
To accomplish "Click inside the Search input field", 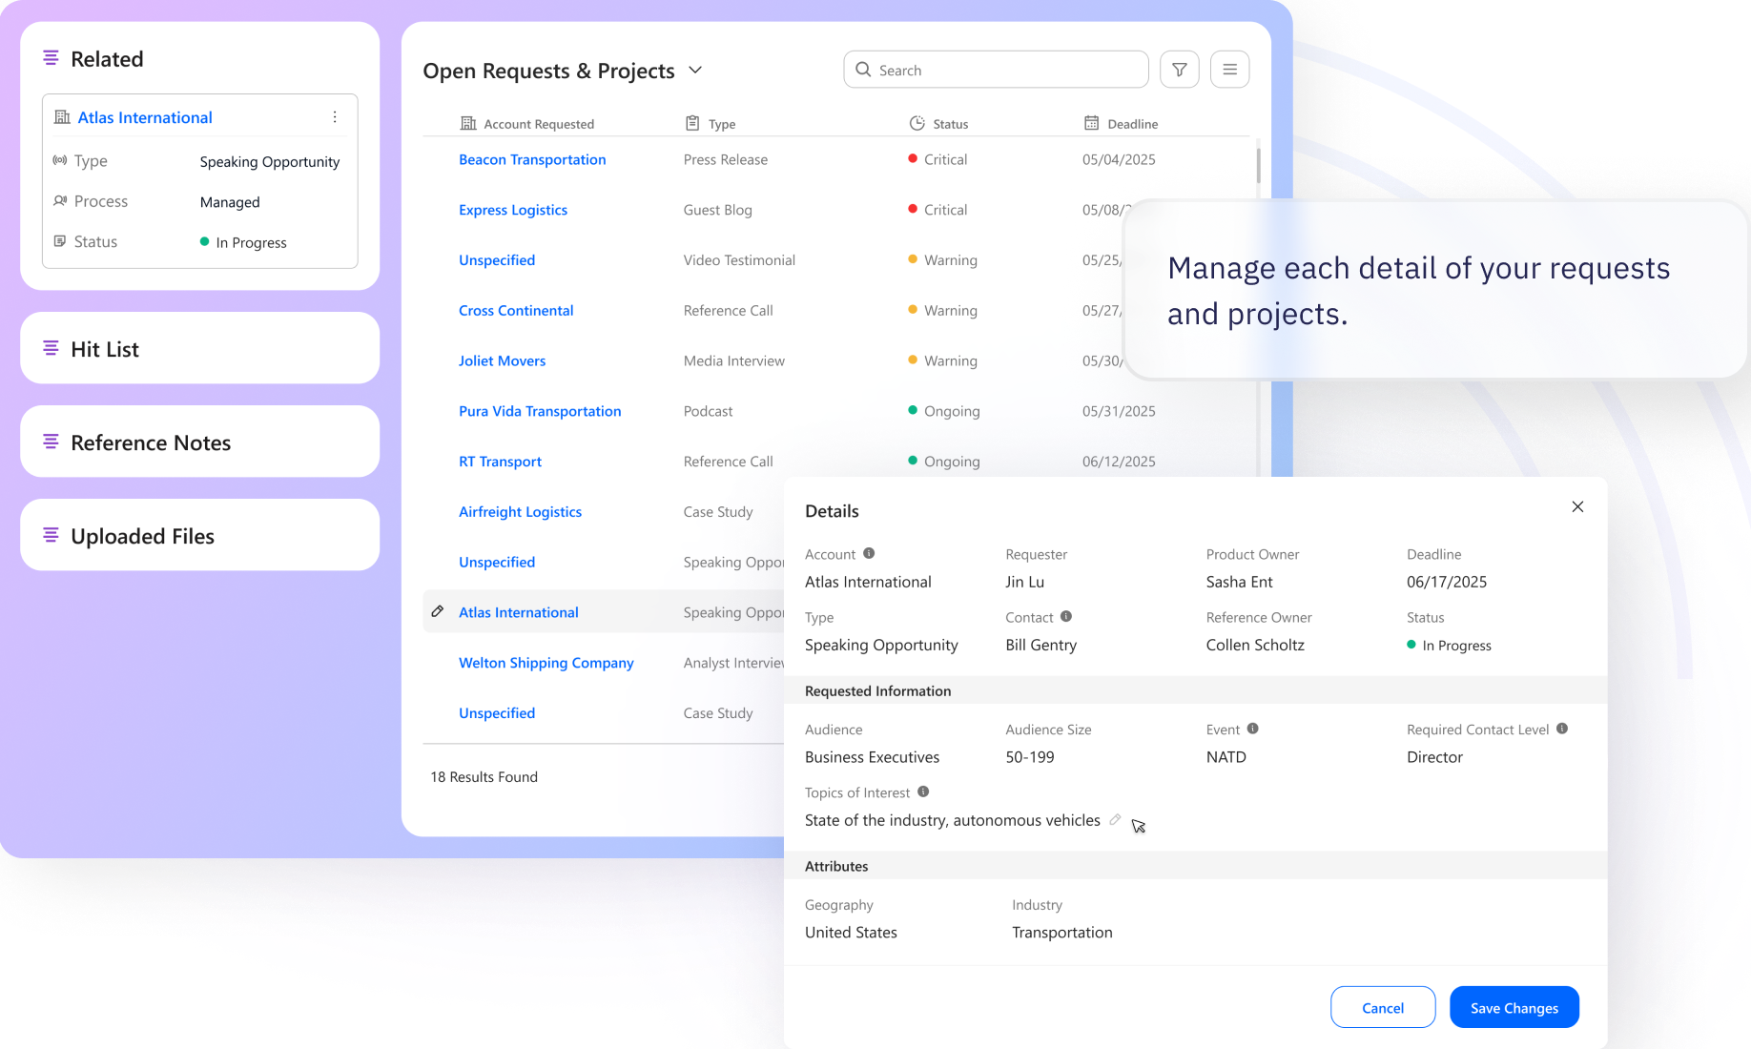I will pos(996,69).
